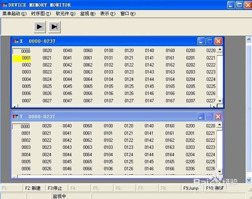Click the F3 停止 function key button
Viewport: 252px width, 199px height.
(x=56, y=188)
